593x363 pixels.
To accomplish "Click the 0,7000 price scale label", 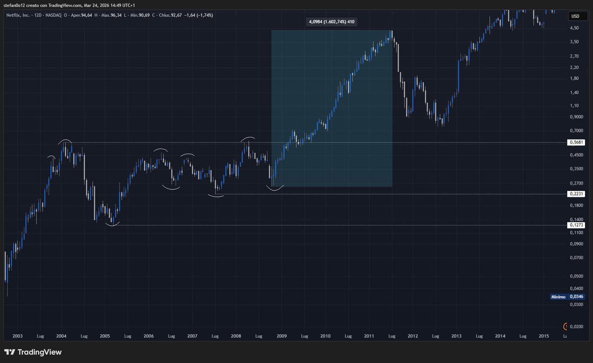I will (576, 131).
